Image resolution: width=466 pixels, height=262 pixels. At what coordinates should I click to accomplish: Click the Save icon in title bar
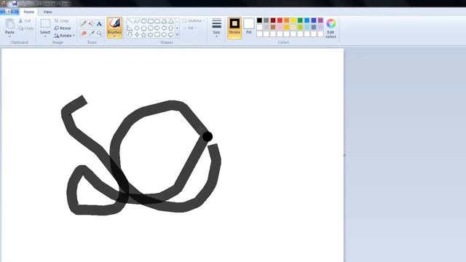(15, 3)
